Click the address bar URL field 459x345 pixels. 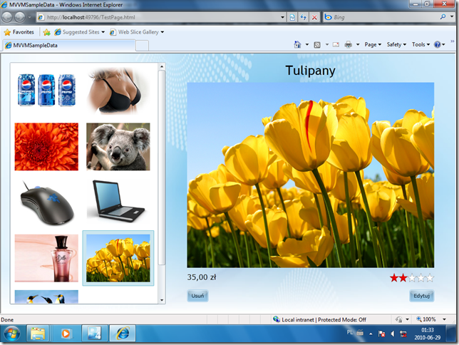click(162, 17)
